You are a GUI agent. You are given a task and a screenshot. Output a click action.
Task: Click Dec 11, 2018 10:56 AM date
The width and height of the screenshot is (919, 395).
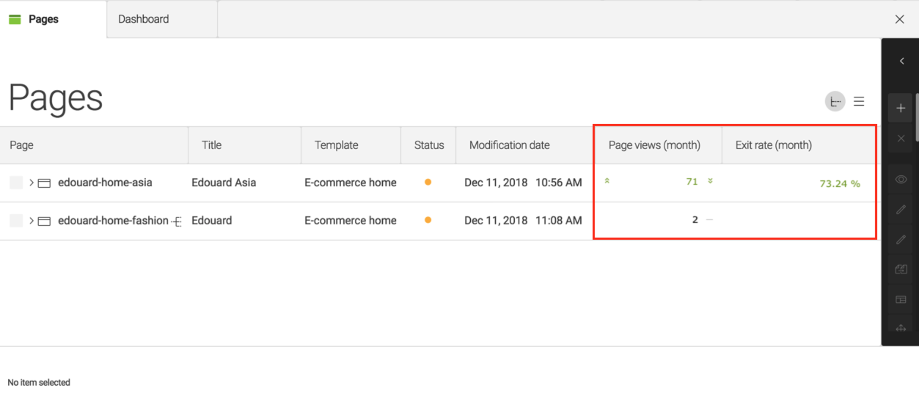(523, 182)
